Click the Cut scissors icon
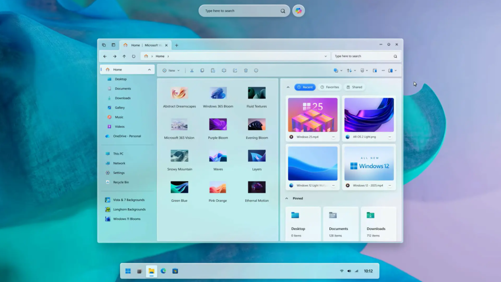 192,70
